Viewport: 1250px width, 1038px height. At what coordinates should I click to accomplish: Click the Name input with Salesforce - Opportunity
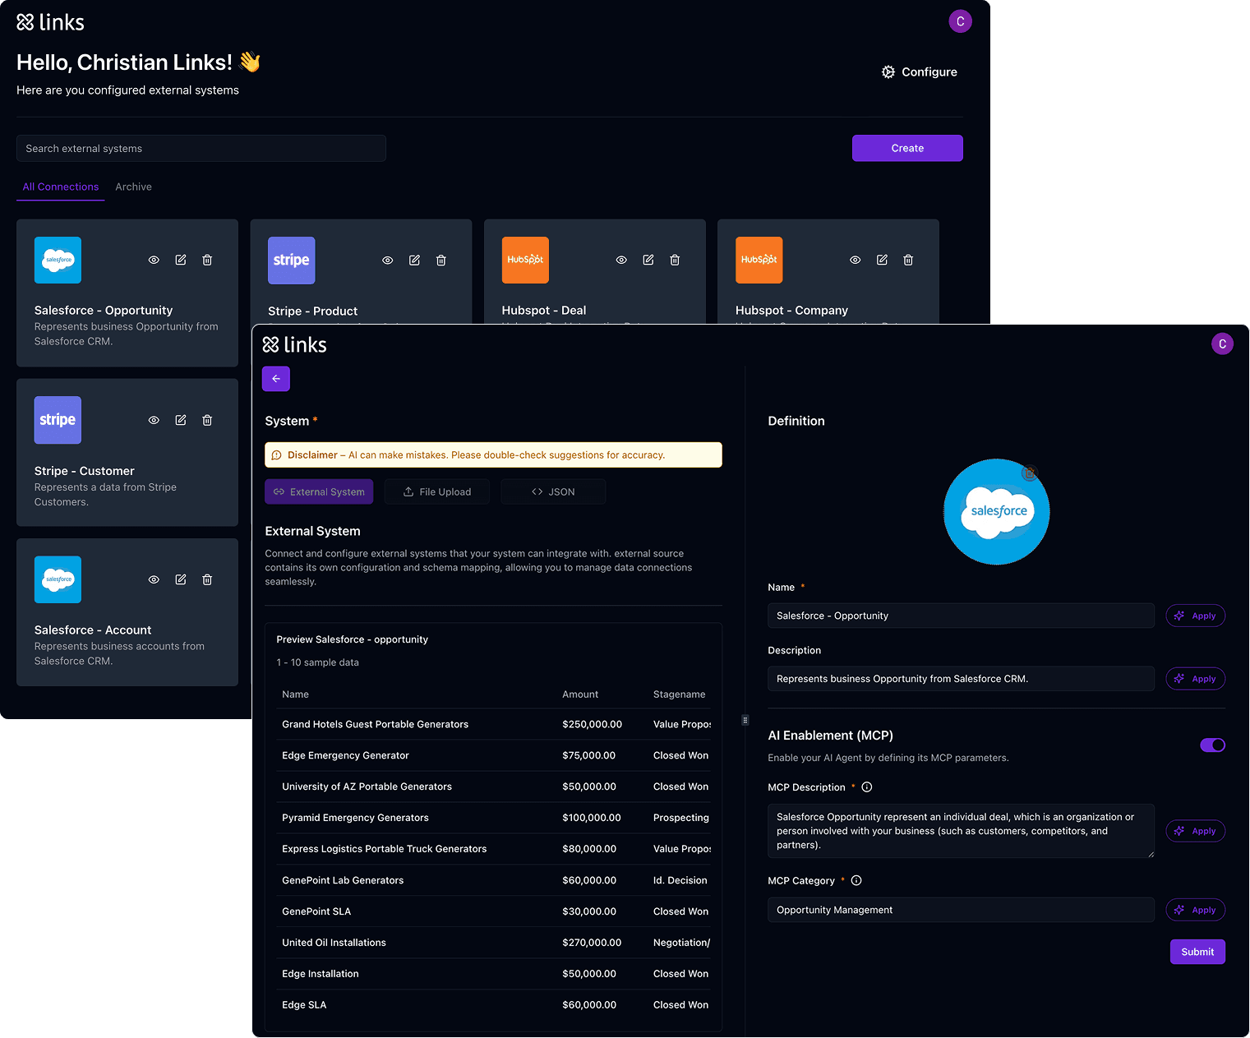click(x=961, y=616)
